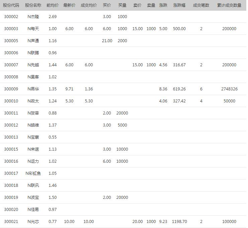Screen dimensions: 248x228
Task: Select stock code 300003
Action: [x=11, y=28]
